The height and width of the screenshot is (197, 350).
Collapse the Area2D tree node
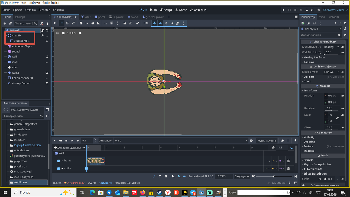click(6, 36)
